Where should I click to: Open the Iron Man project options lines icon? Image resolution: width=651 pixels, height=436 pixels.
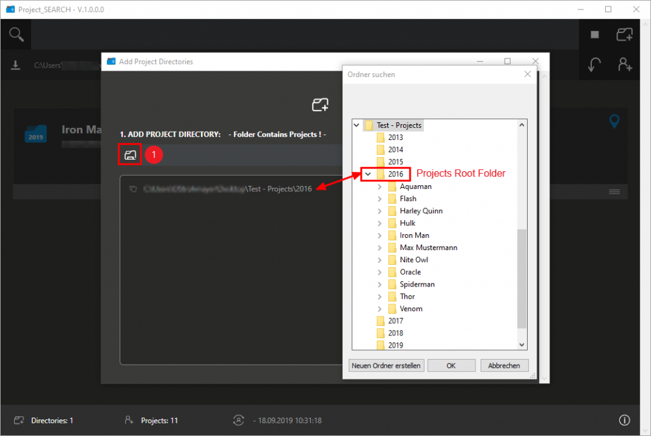[614, 191]
